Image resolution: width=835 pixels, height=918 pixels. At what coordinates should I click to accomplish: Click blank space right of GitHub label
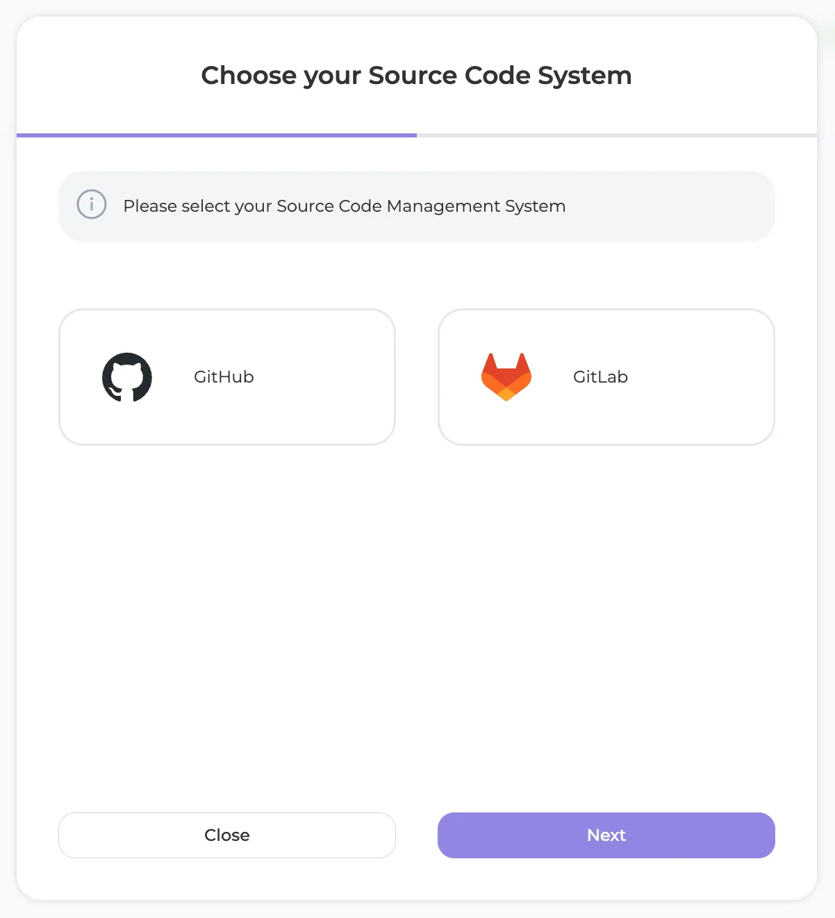coord(326,377)
